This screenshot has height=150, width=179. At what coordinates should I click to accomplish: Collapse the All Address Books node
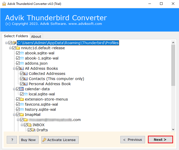point(14,69)
